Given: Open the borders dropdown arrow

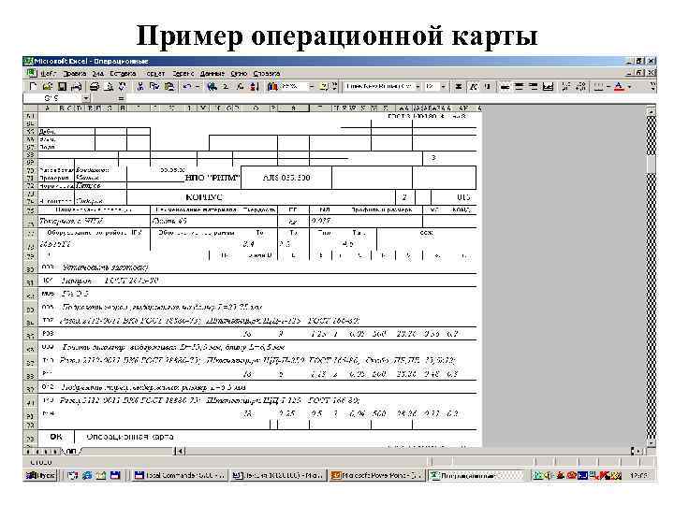Looking at the screenshot, I should 608,87.
